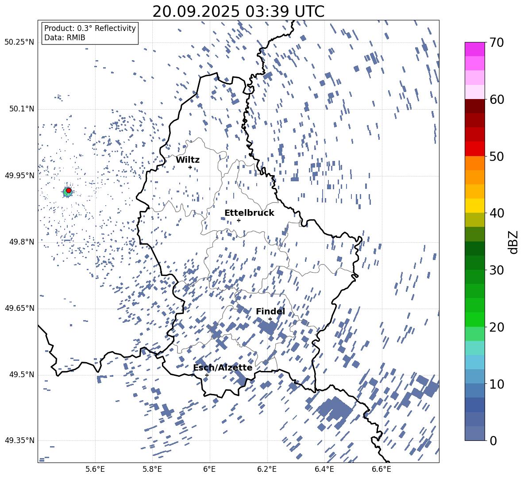Click the 5.8°E longitude label
Viewport: 524px width, 478px height.
(x=152, y=469)
